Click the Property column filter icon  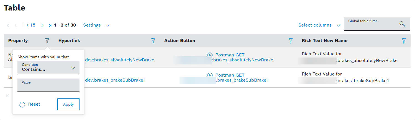coord(47,41)
